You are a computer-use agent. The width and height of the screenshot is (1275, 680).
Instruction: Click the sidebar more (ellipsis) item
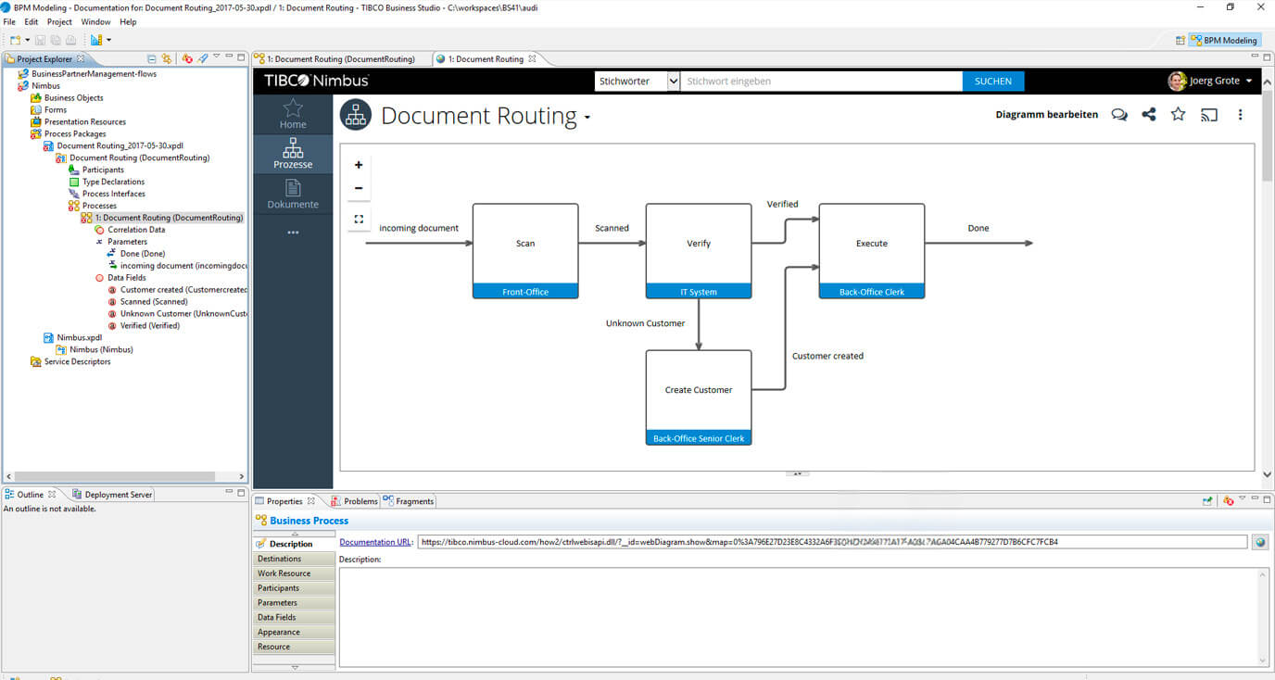[x=293, y=233]
